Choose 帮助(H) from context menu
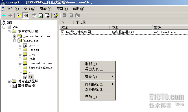The image size is (188, 112). pyautogui.click(x=98, y=97)
